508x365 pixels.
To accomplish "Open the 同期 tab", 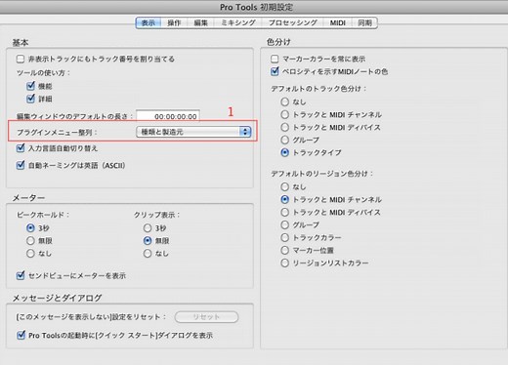I will [364, 22].
